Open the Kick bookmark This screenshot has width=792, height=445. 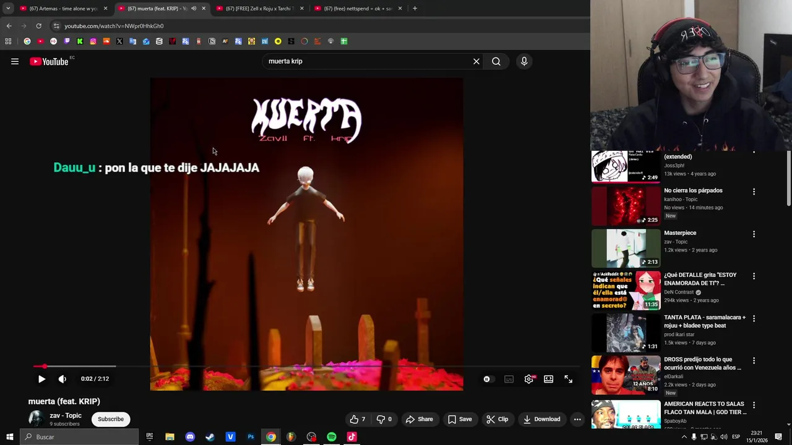[x=80, y=41]
